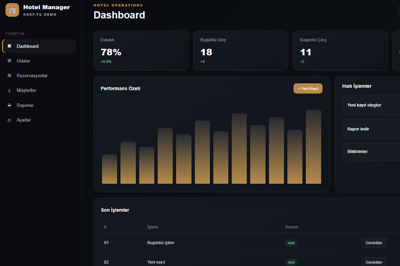Click the Rezervasyonlar sidebar icon

[x=10, y=75]
